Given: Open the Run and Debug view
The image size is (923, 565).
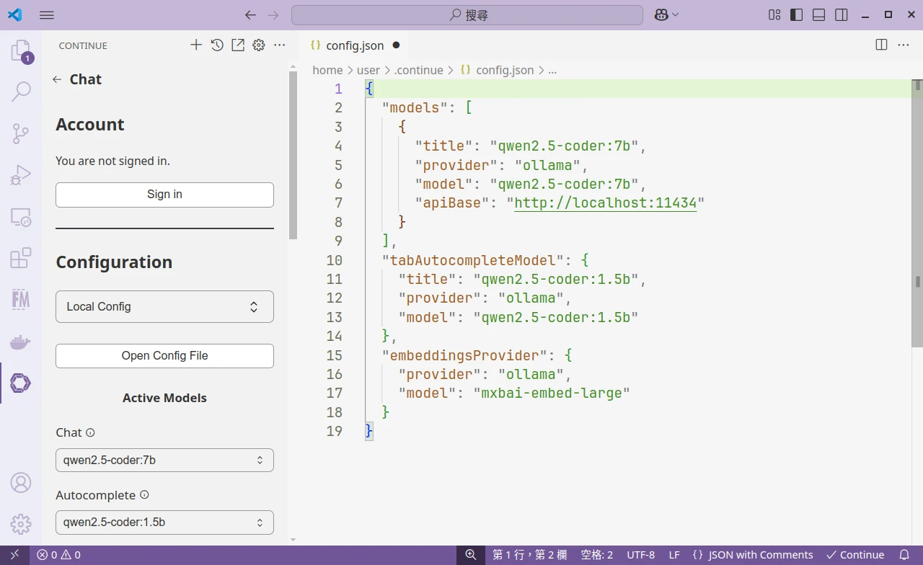Looking at the screenshot, I should pos(21,175).
